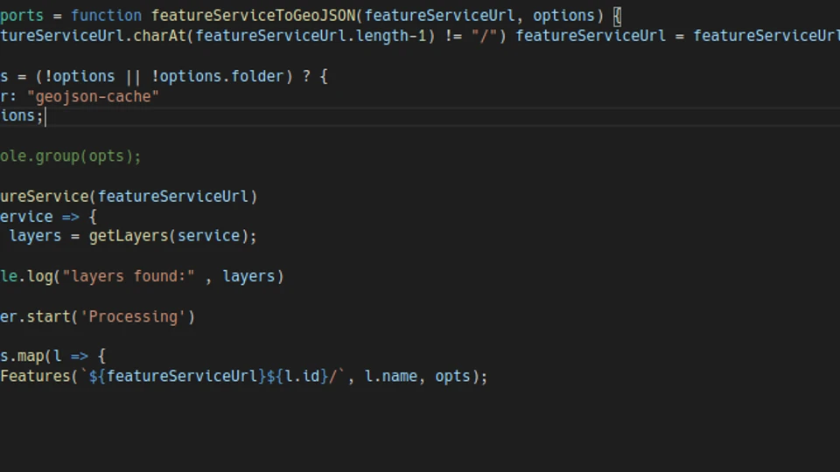The width and height of the screenshot is (840, 472).
Task: Click the 'map' method name
Action: (x=30, y=357)
